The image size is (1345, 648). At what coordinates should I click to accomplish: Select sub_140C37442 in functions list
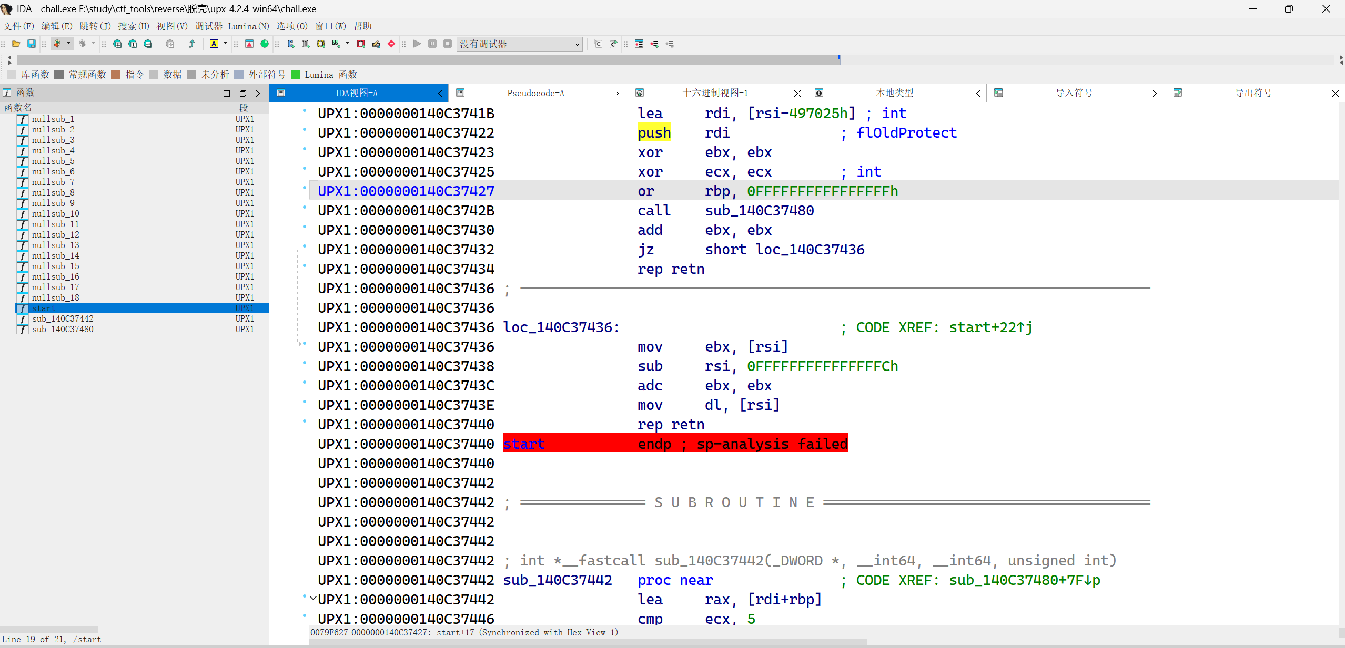pos(63,319)
